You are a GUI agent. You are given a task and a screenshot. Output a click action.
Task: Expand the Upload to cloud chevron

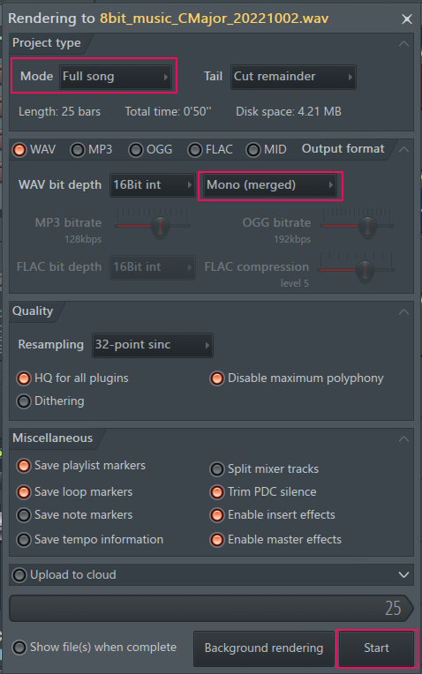click(x=403, y=575)
